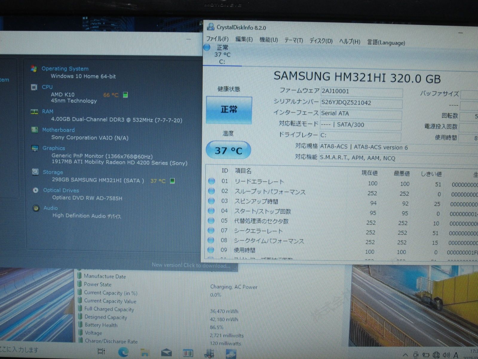Click the CrystalDiskInfo title bar app icon
The height and width of the screenshot is (359, 478).
click(x=211, y=27)
